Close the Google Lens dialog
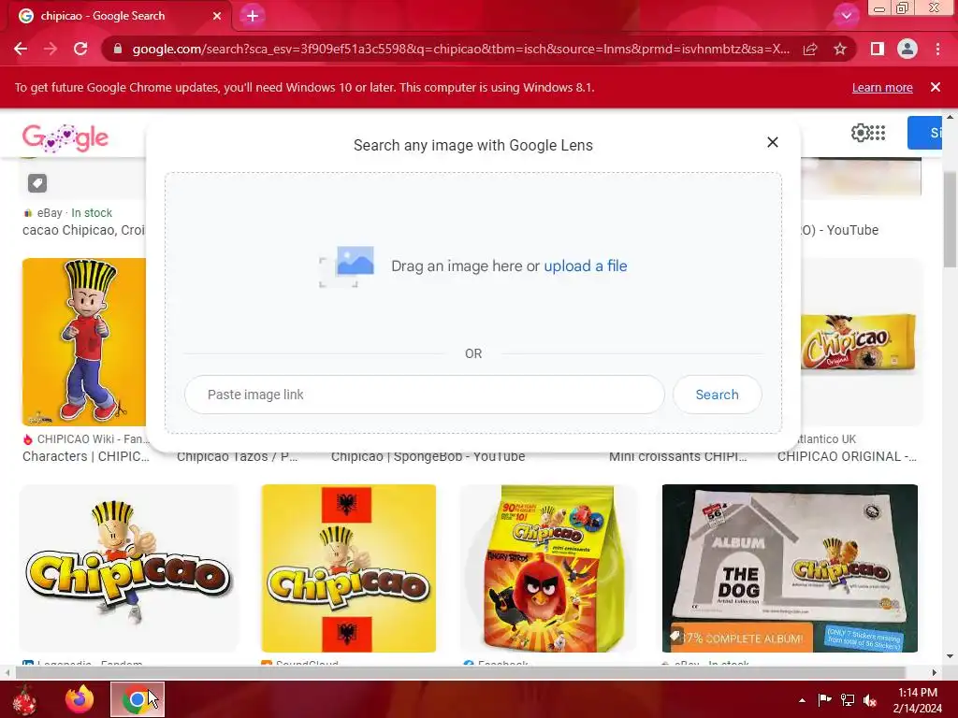The height and width of the screenshot is (718, 958). pyautogui.click(x=772, y=142)
